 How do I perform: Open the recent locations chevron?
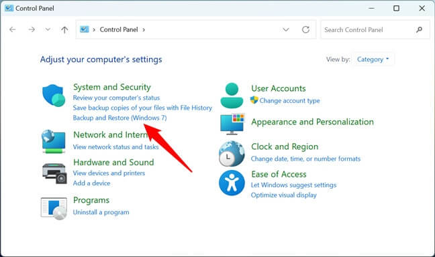48,29
